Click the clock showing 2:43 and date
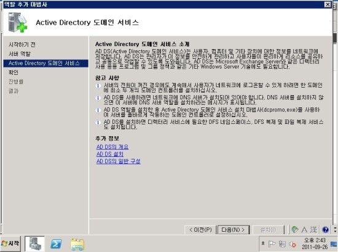The height and width of the screenshot is (252, 338). pyautogui.click(x=315, y=243)
